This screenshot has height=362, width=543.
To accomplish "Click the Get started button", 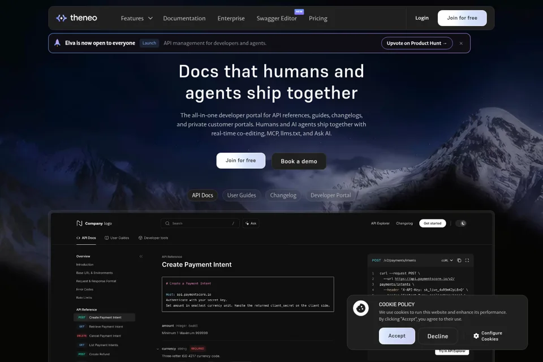I will [433, 223].
